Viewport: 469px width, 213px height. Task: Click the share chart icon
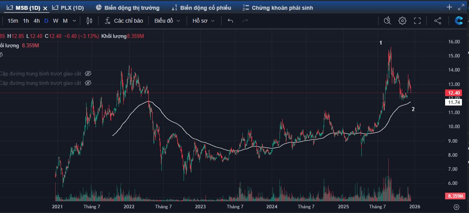click(438, 21)
